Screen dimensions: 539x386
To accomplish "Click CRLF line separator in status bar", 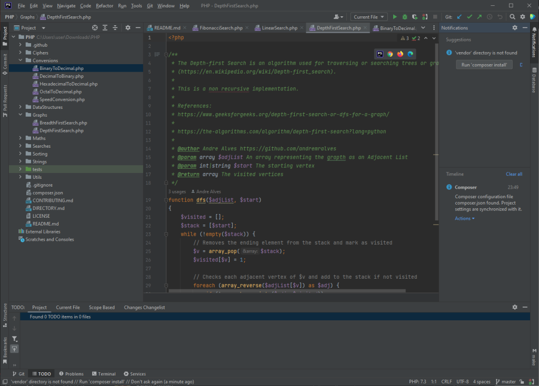I will tap(446, 382).
